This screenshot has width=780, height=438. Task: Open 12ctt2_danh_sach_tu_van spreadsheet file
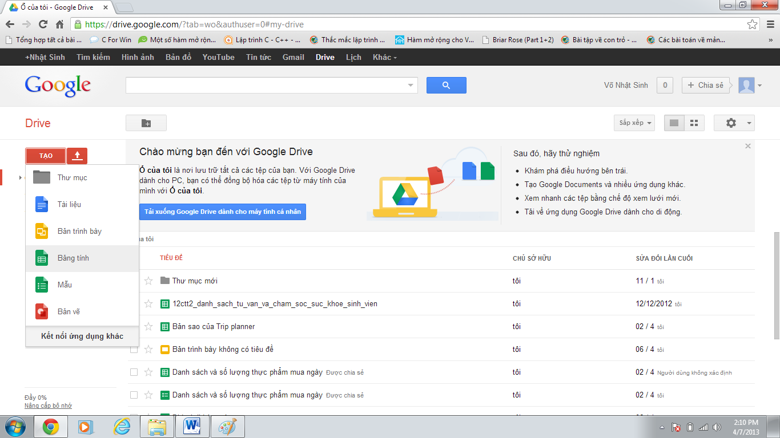(x=275, y=303)
